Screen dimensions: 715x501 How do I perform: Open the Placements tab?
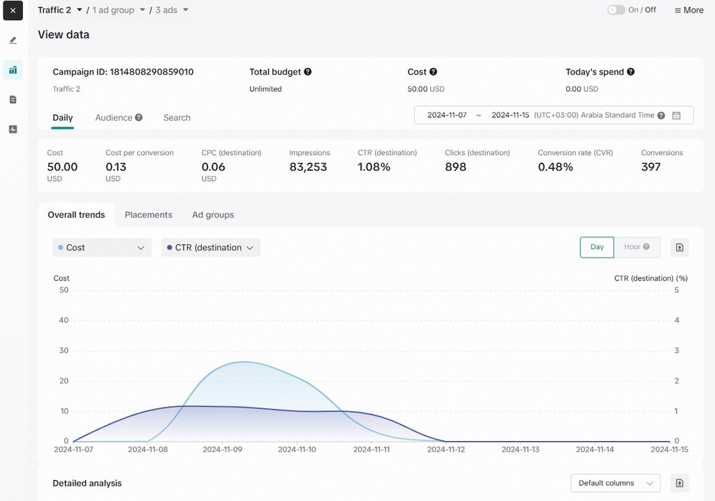148,215
